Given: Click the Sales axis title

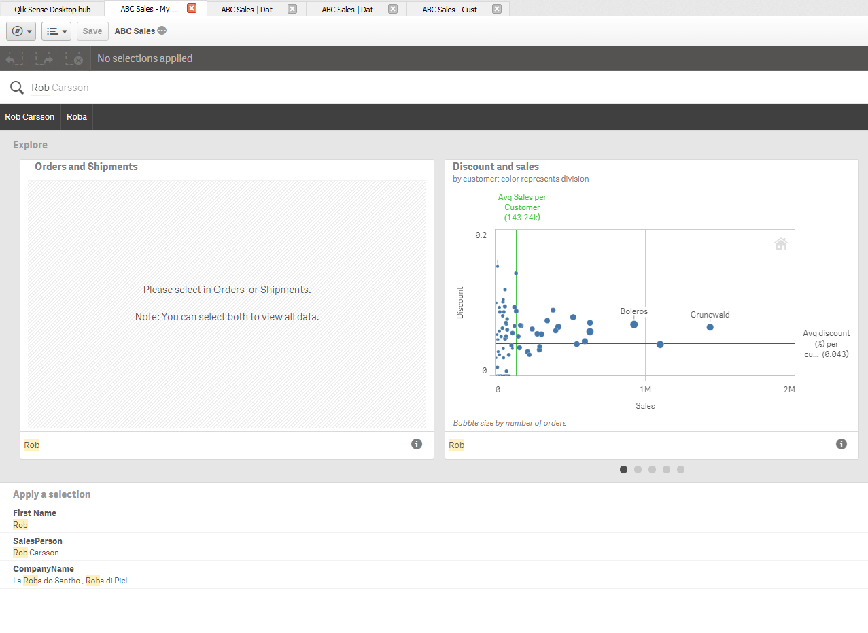Looking at the screenshot, I should 645,406.
